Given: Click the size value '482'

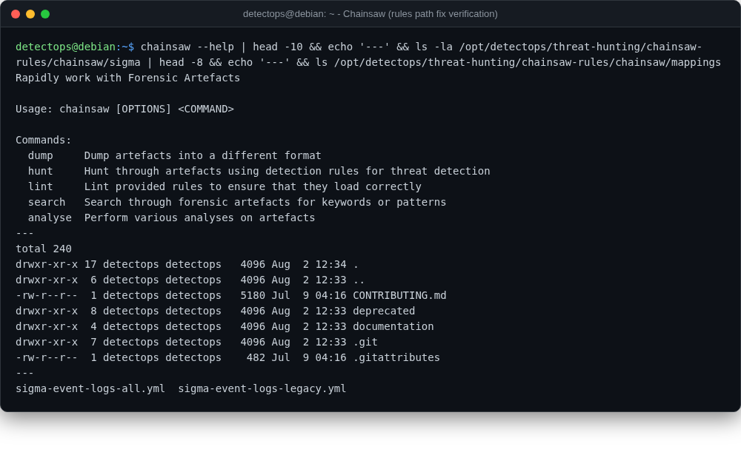Looking at the screenshot, I should point(256,358).
